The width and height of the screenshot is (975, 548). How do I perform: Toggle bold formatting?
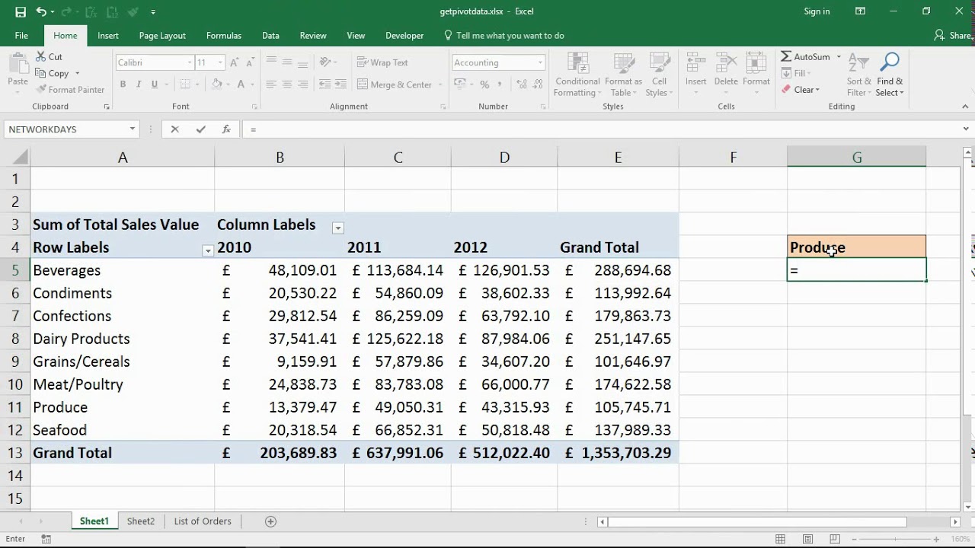[123, 84]
